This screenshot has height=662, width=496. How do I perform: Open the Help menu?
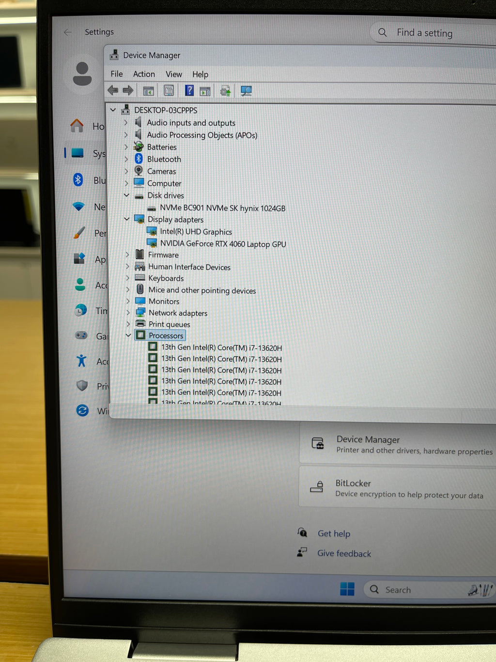pos(200,74)
